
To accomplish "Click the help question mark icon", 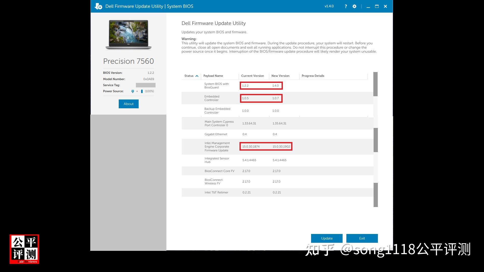I will (x=346, y=6).
